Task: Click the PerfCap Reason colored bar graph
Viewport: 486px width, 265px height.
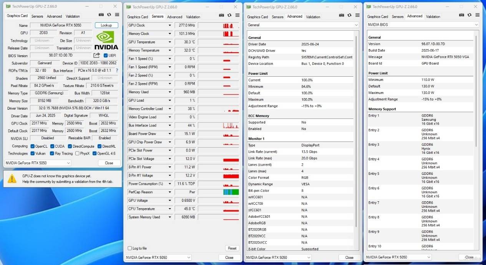Action: [x=231, y=192]
